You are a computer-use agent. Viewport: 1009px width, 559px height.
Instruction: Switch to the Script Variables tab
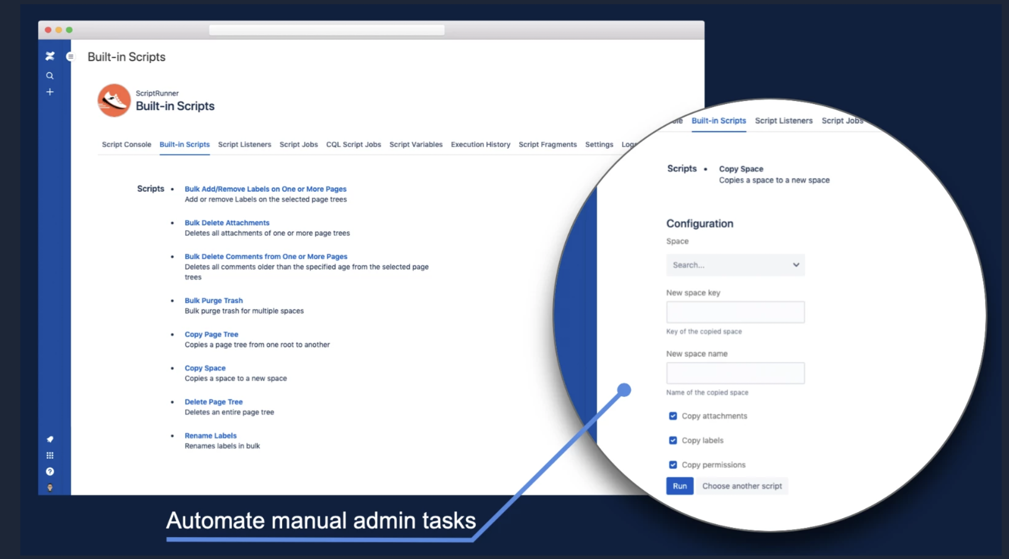coord(416,144)
